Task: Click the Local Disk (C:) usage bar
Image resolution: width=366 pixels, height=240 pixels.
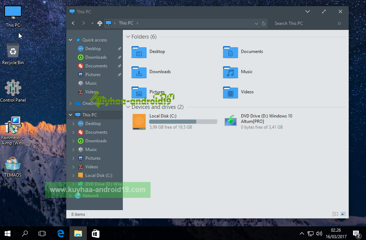Action: click(183, 122)
